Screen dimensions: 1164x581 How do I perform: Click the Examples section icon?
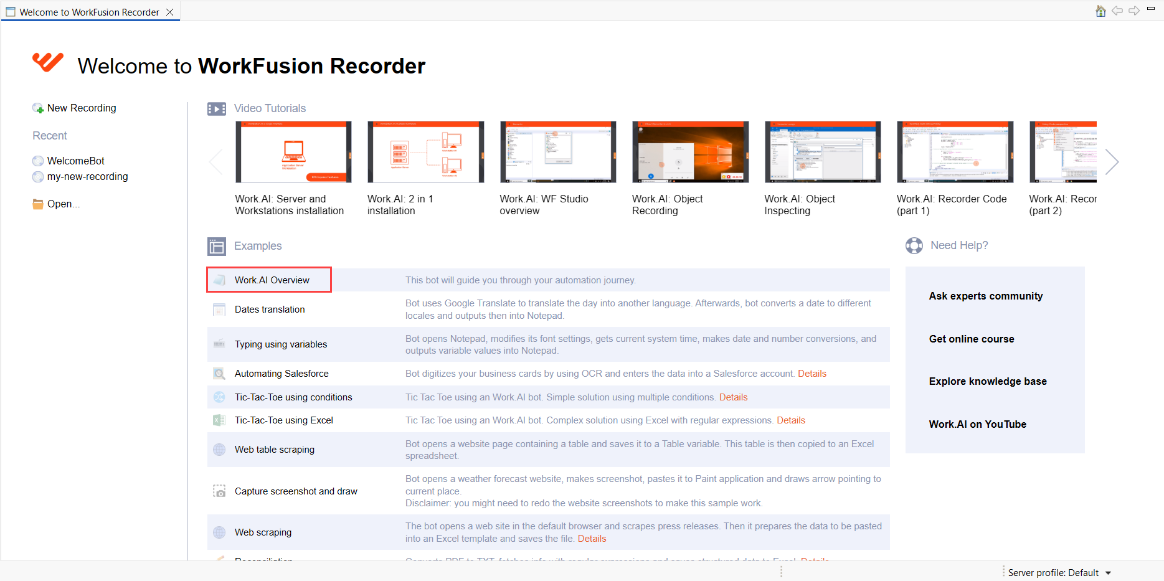(217, 247)
